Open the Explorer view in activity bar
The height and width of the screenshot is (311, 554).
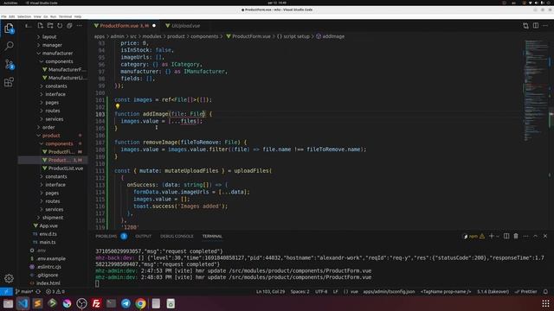coord(9,29)
